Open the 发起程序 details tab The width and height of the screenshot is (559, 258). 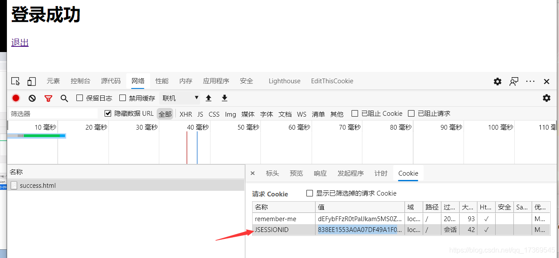351,173
